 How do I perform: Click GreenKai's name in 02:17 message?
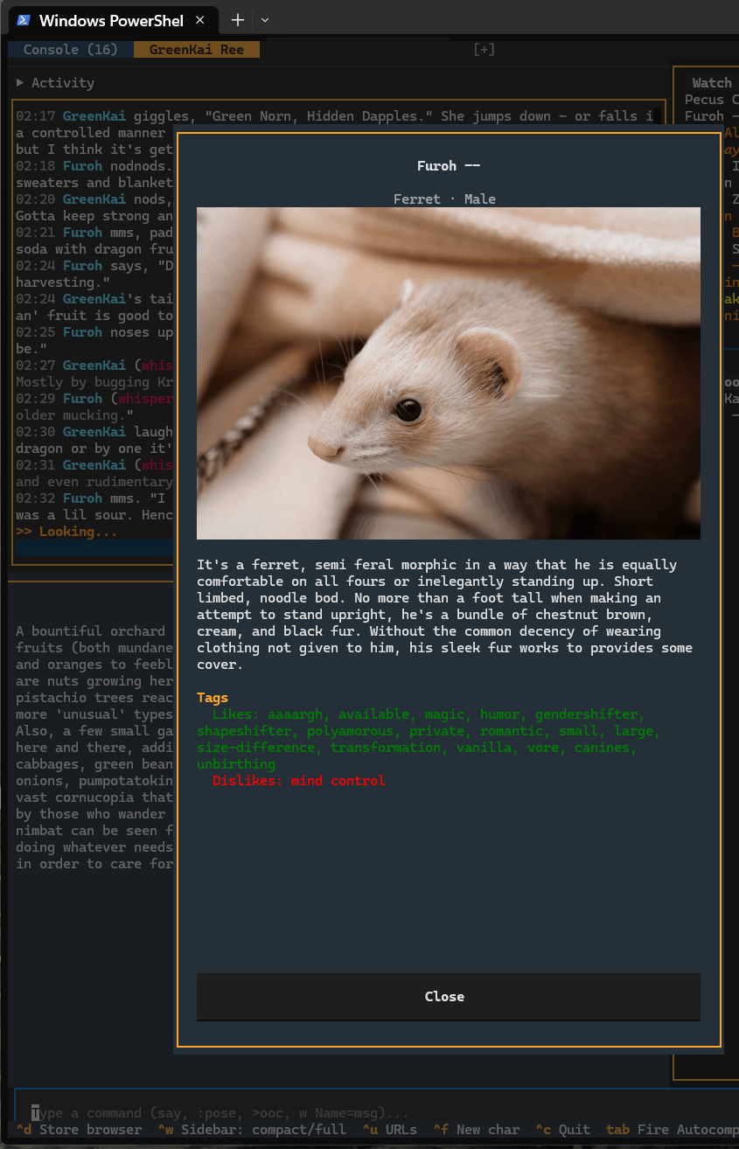coord(94,116)
